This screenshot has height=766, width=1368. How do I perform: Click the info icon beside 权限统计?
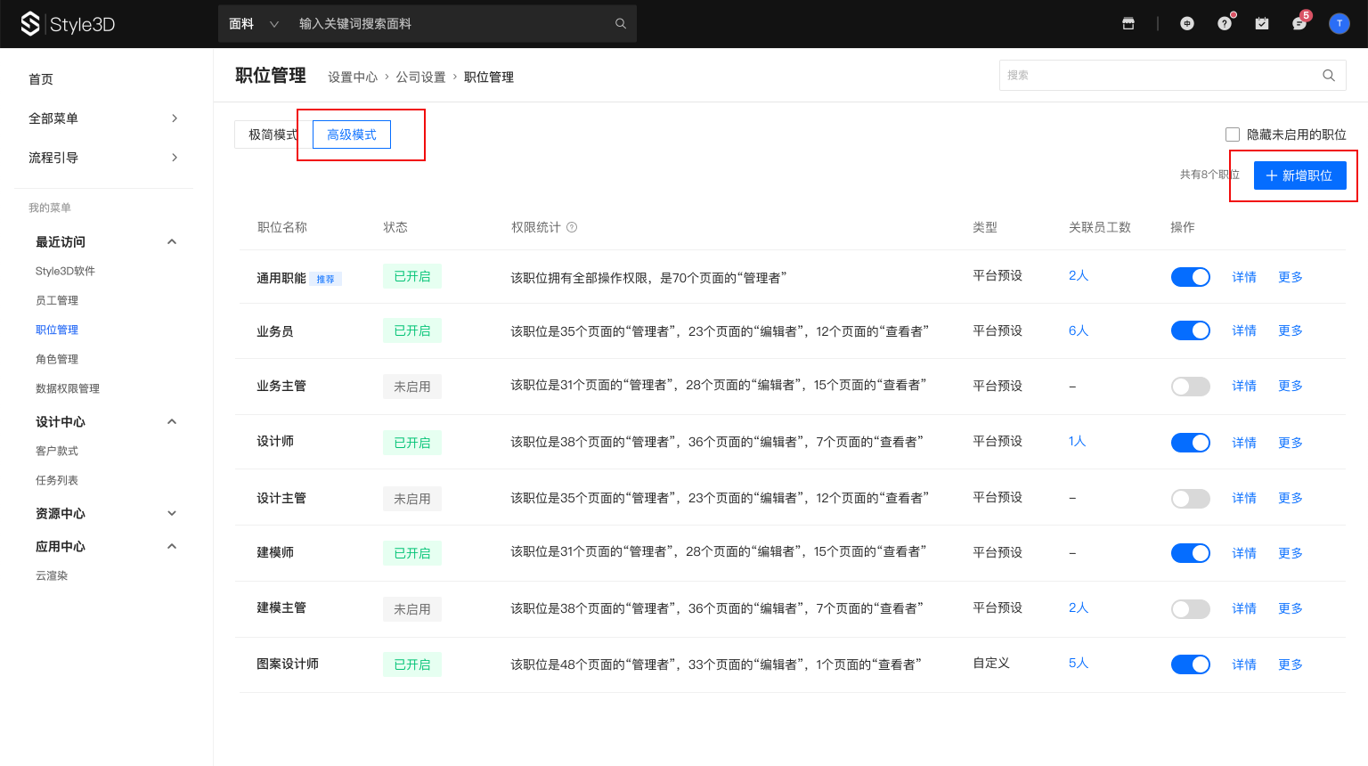point(572,227)
